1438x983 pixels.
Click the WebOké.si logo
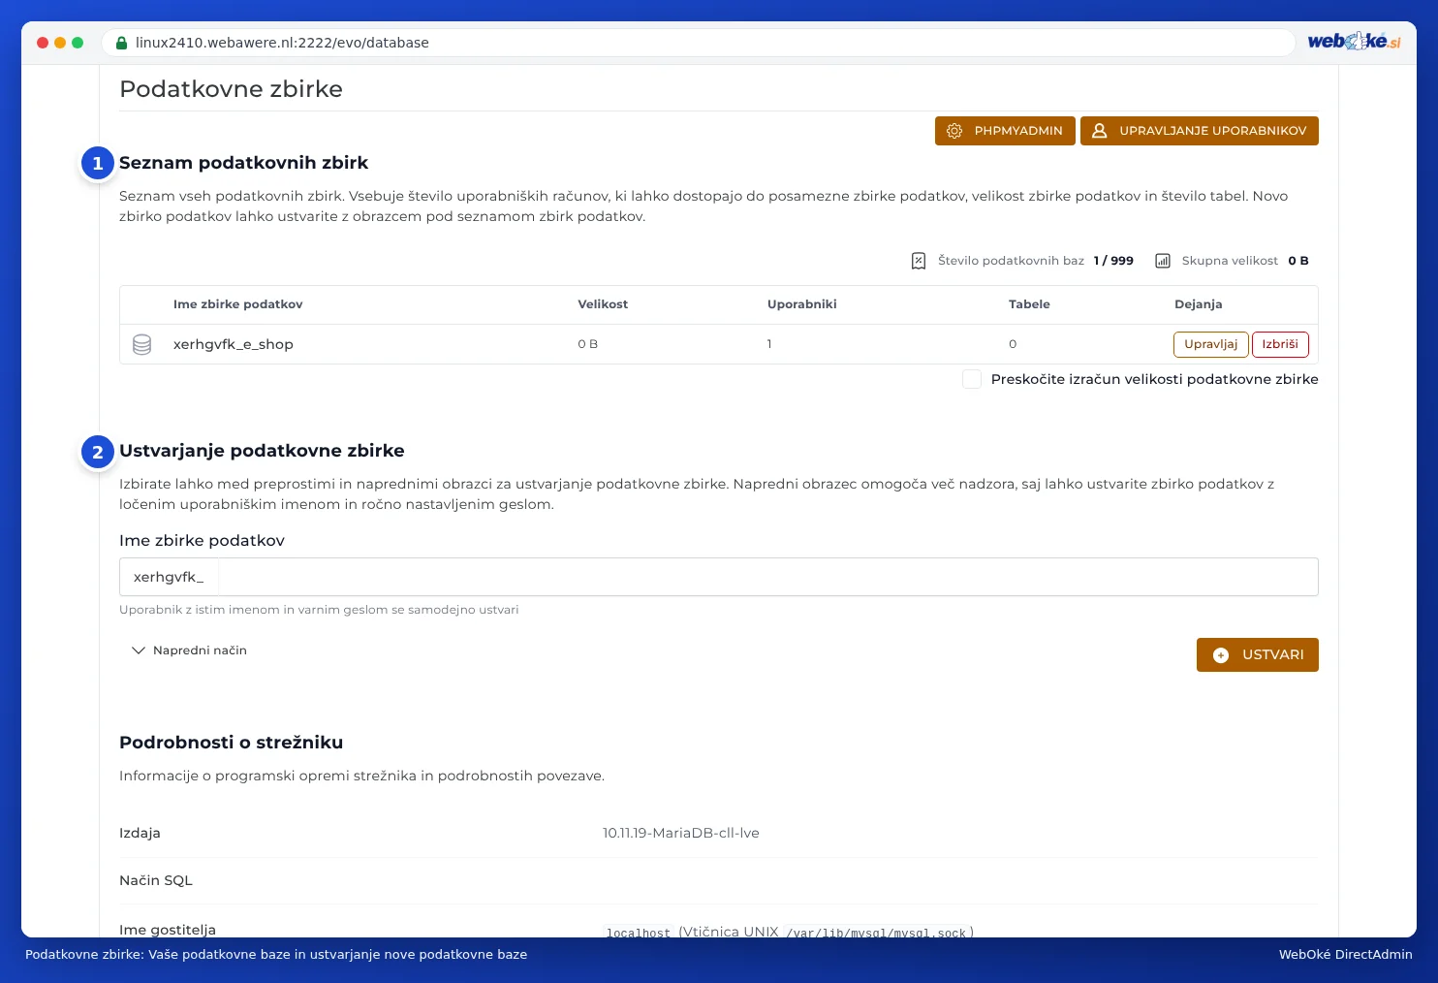1354,42
